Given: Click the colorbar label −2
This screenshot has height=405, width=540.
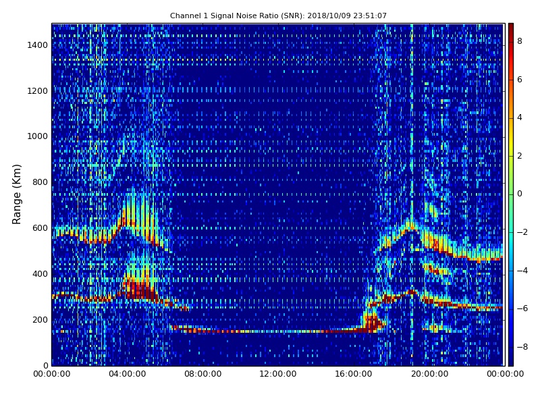Looking at the screenshot, I should (x=522, y=232).
